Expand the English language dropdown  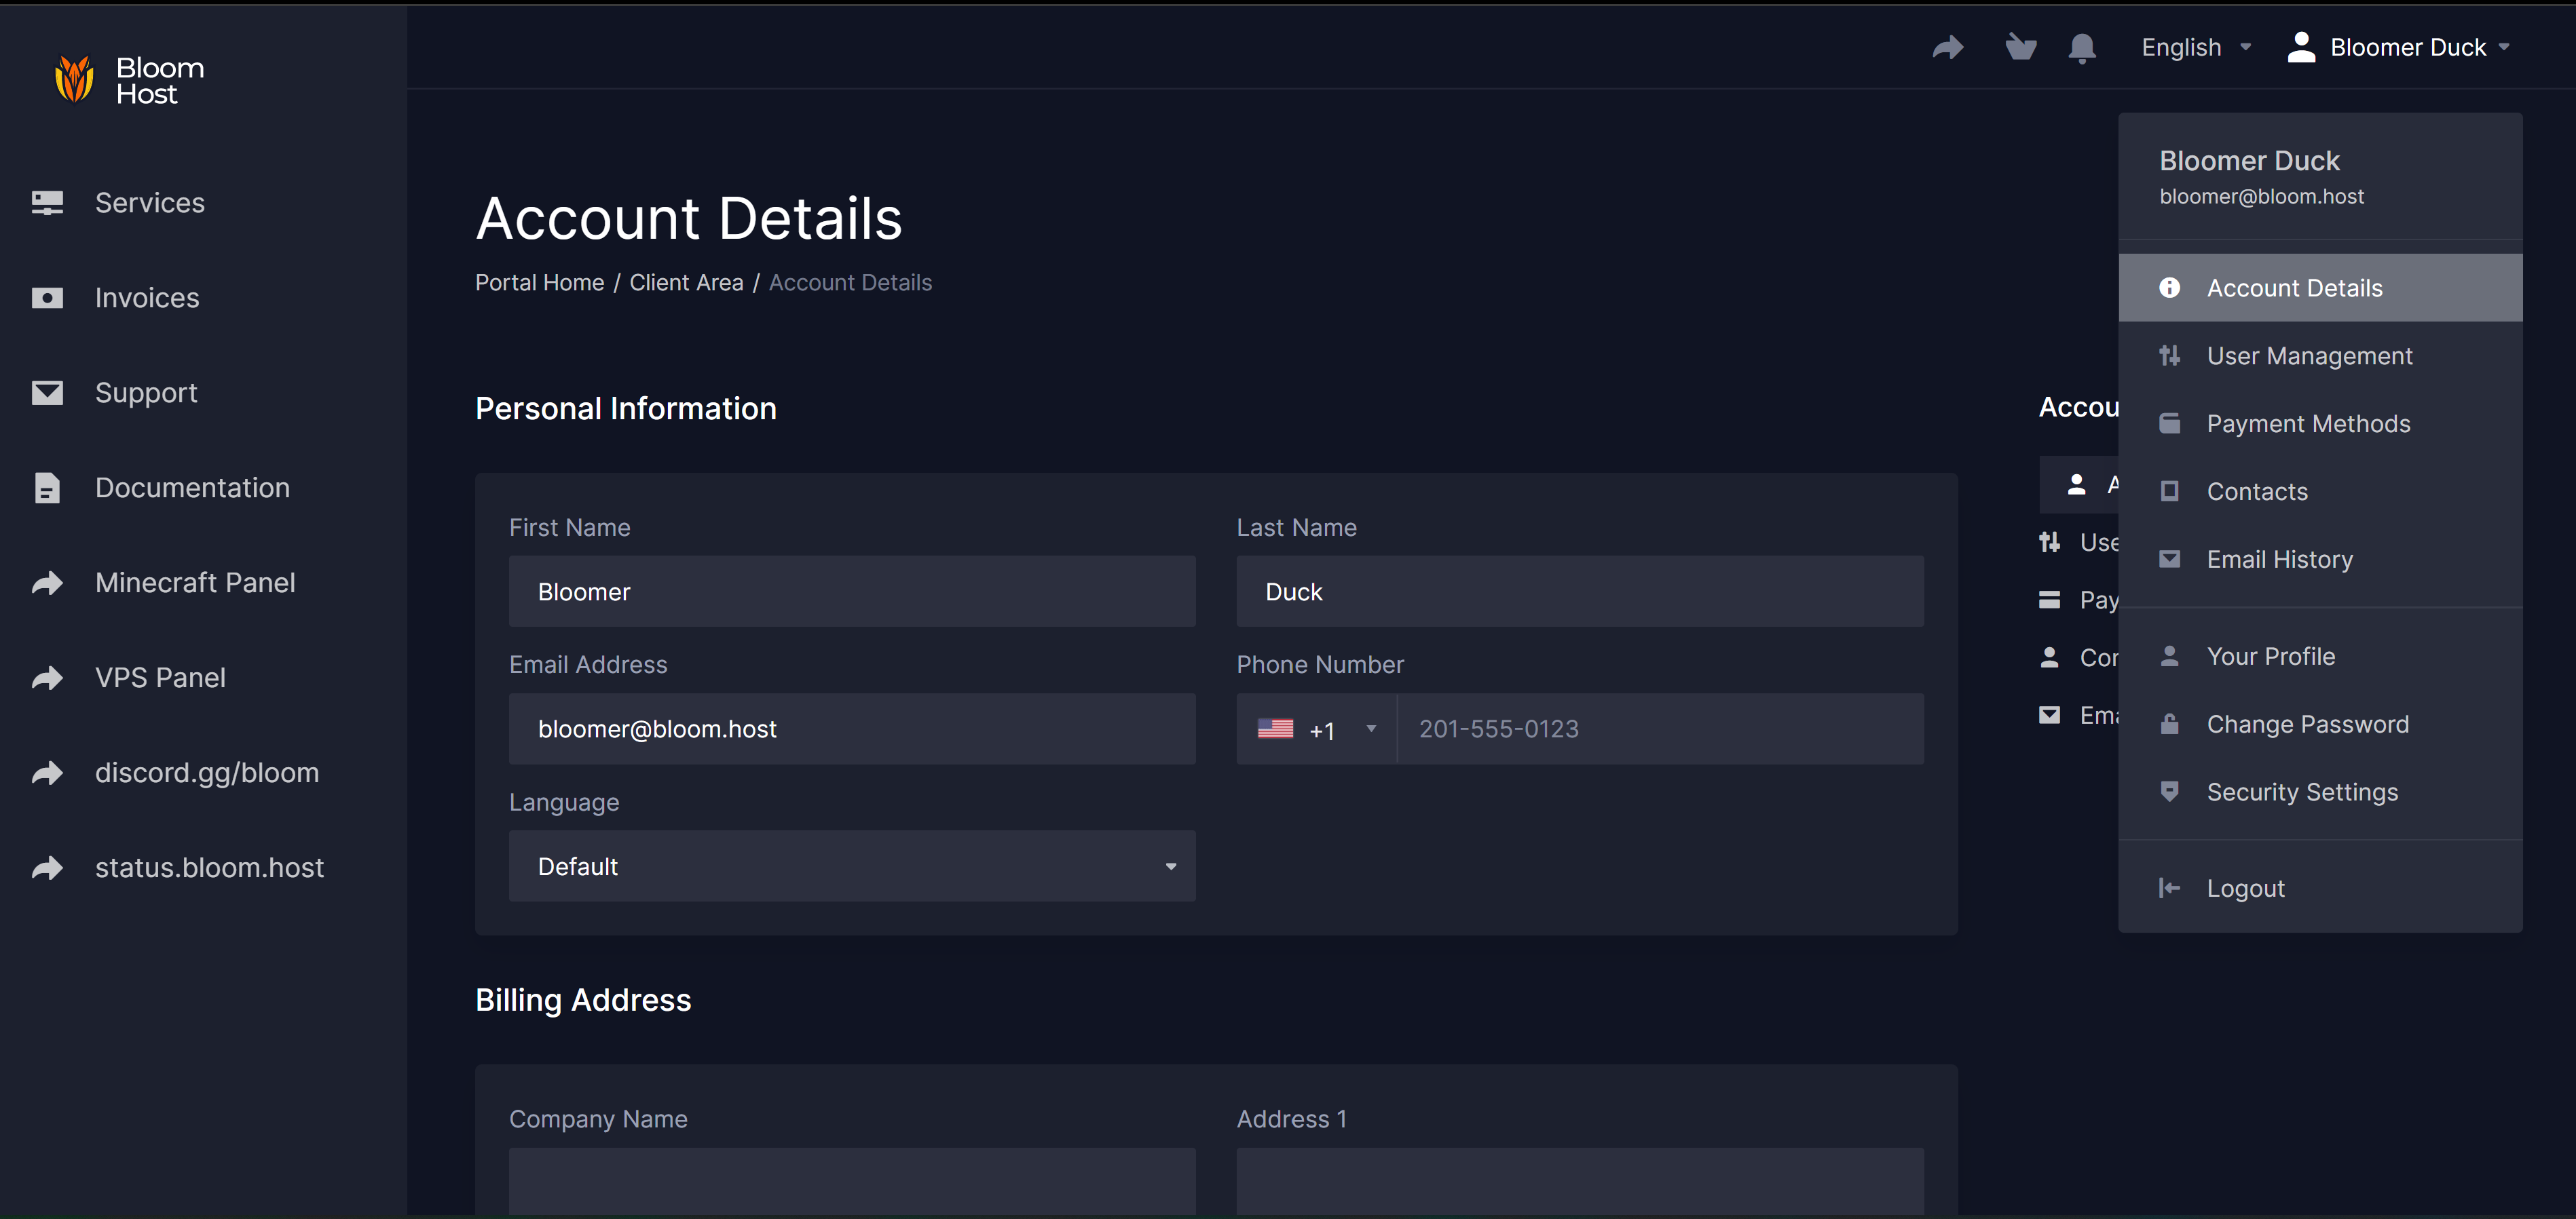click(2195, 47)
